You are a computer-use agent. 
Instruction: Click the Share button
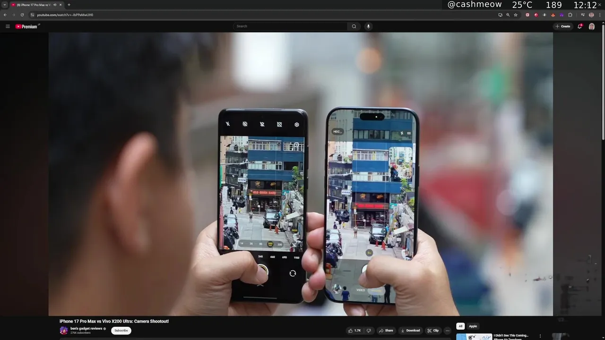tap(386, 331)
